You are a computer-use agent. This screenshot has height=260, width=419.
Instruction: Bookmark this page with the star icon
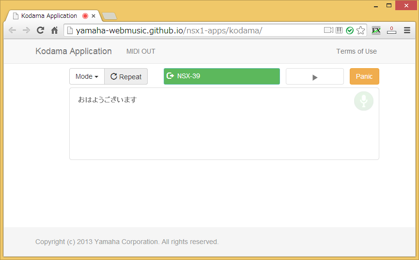(360, 30)
